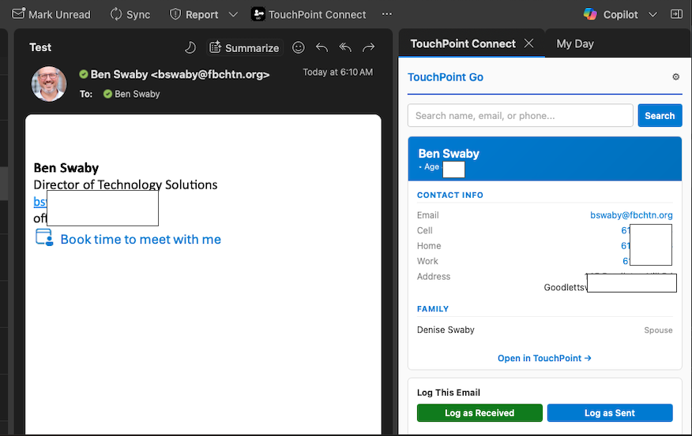The width and height of the screenshot is (692, 436).
Task: Select the TouchPoint Connect pane tab
Action: 463,43
